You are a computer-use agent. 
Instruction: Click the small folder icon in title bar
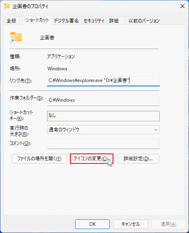tap(7, 6)
